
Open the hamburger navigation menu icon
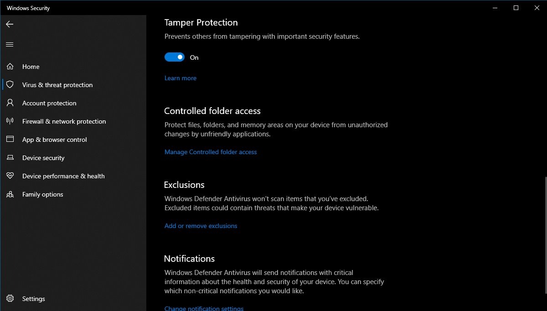pos(10,44)
